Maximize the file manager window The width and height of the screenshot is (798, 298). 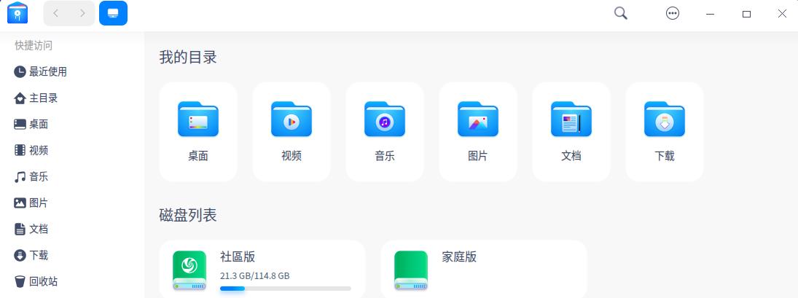(746, 15)
